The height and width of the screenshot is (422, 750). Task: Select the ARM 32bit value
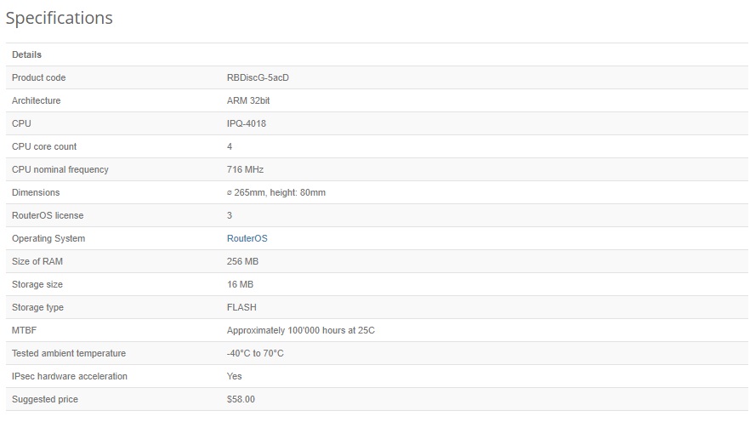point(248,101)
